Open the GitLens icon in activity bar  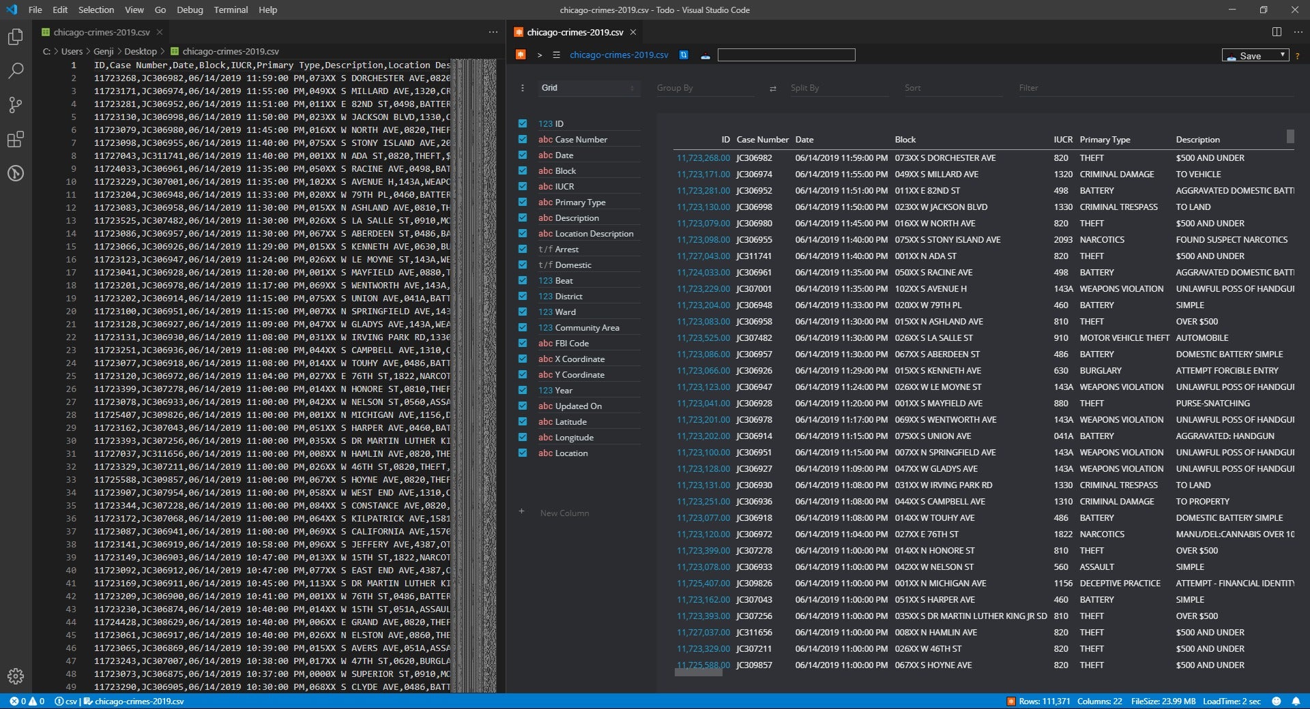pos(15,173)
